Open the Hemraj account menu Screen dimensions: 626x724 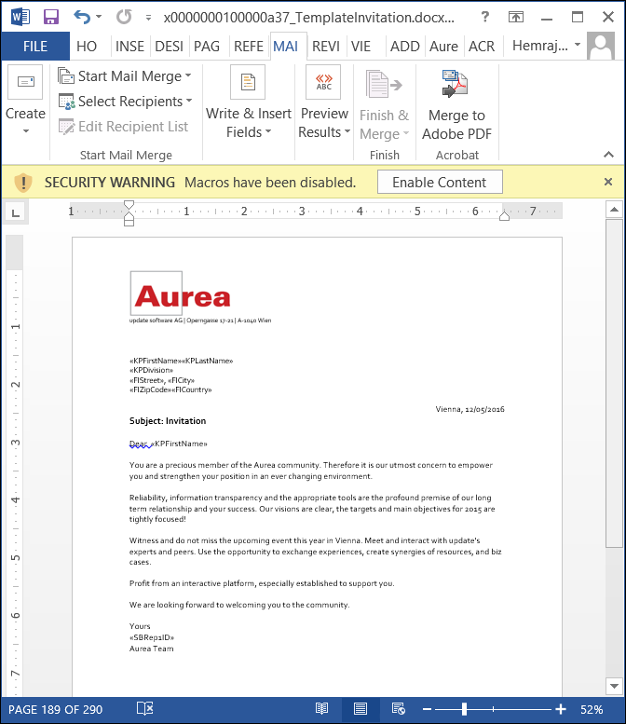546,46
